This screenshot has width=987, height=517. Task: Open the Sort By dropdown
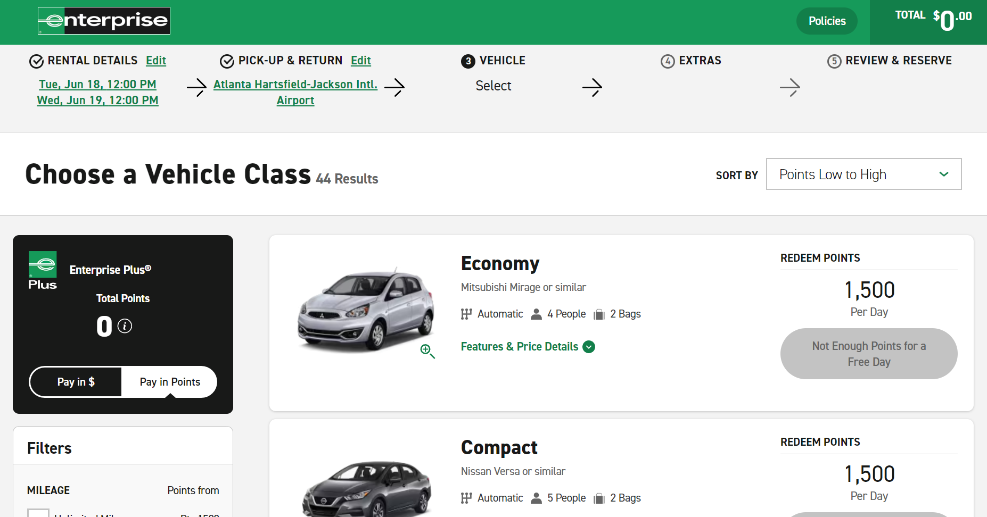(x=863, y=174)
